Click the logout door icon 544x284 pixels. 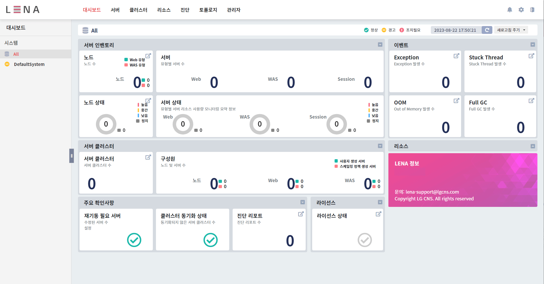tap(532, 10)
